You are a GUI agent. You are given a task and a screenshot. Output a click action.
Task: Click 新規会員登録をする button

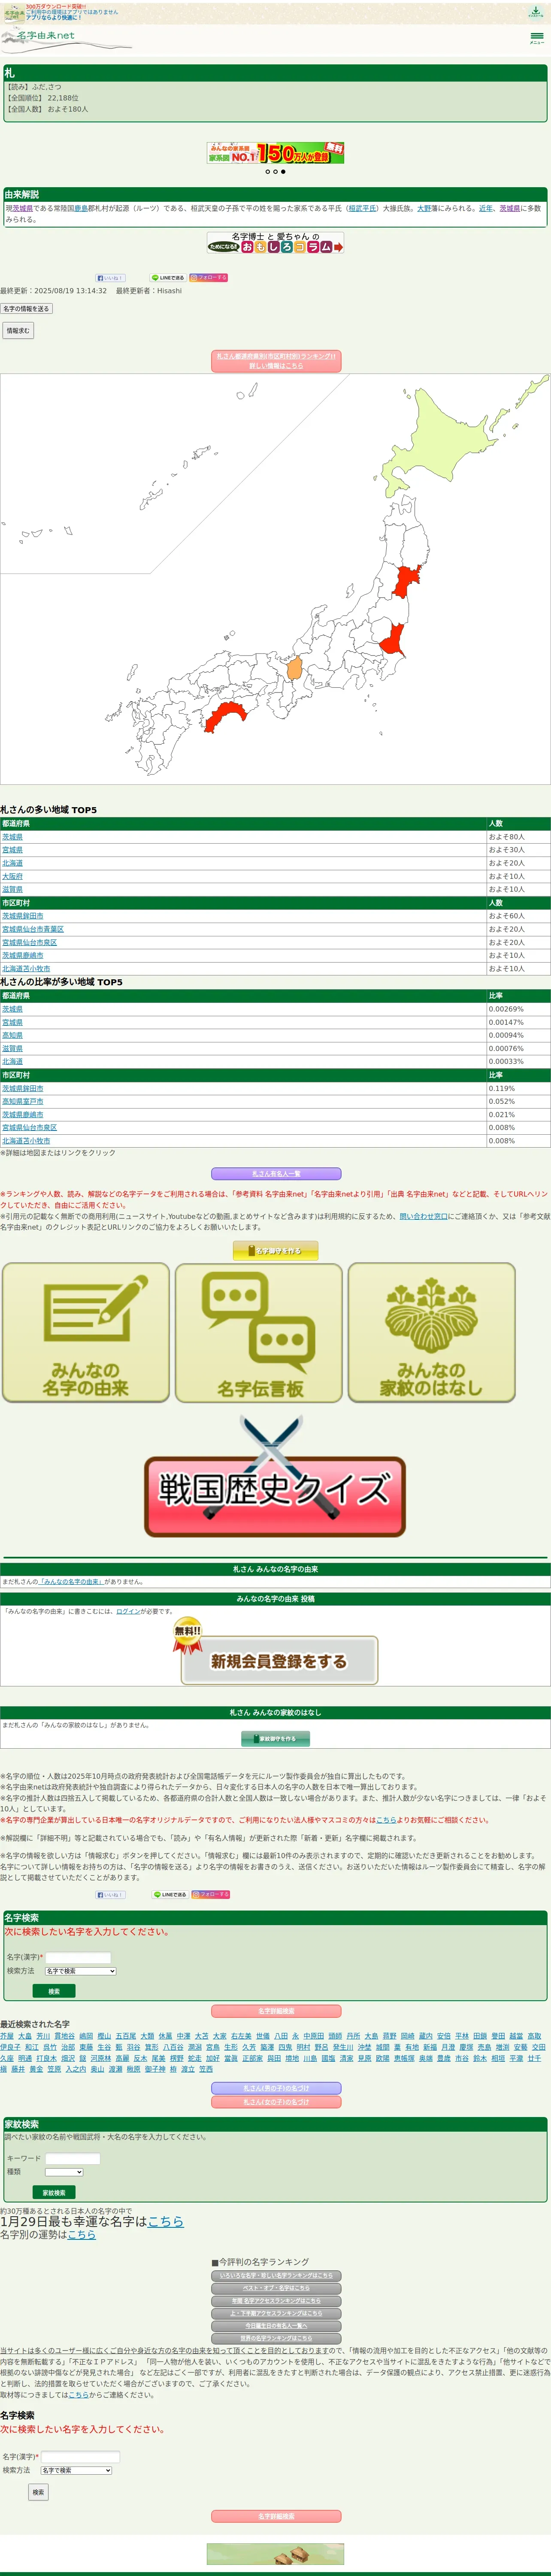point(276,1653)
